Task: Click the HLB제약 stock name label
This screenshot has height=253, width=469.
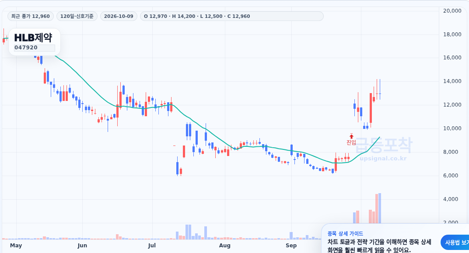Action: click(x=33, y=38)
